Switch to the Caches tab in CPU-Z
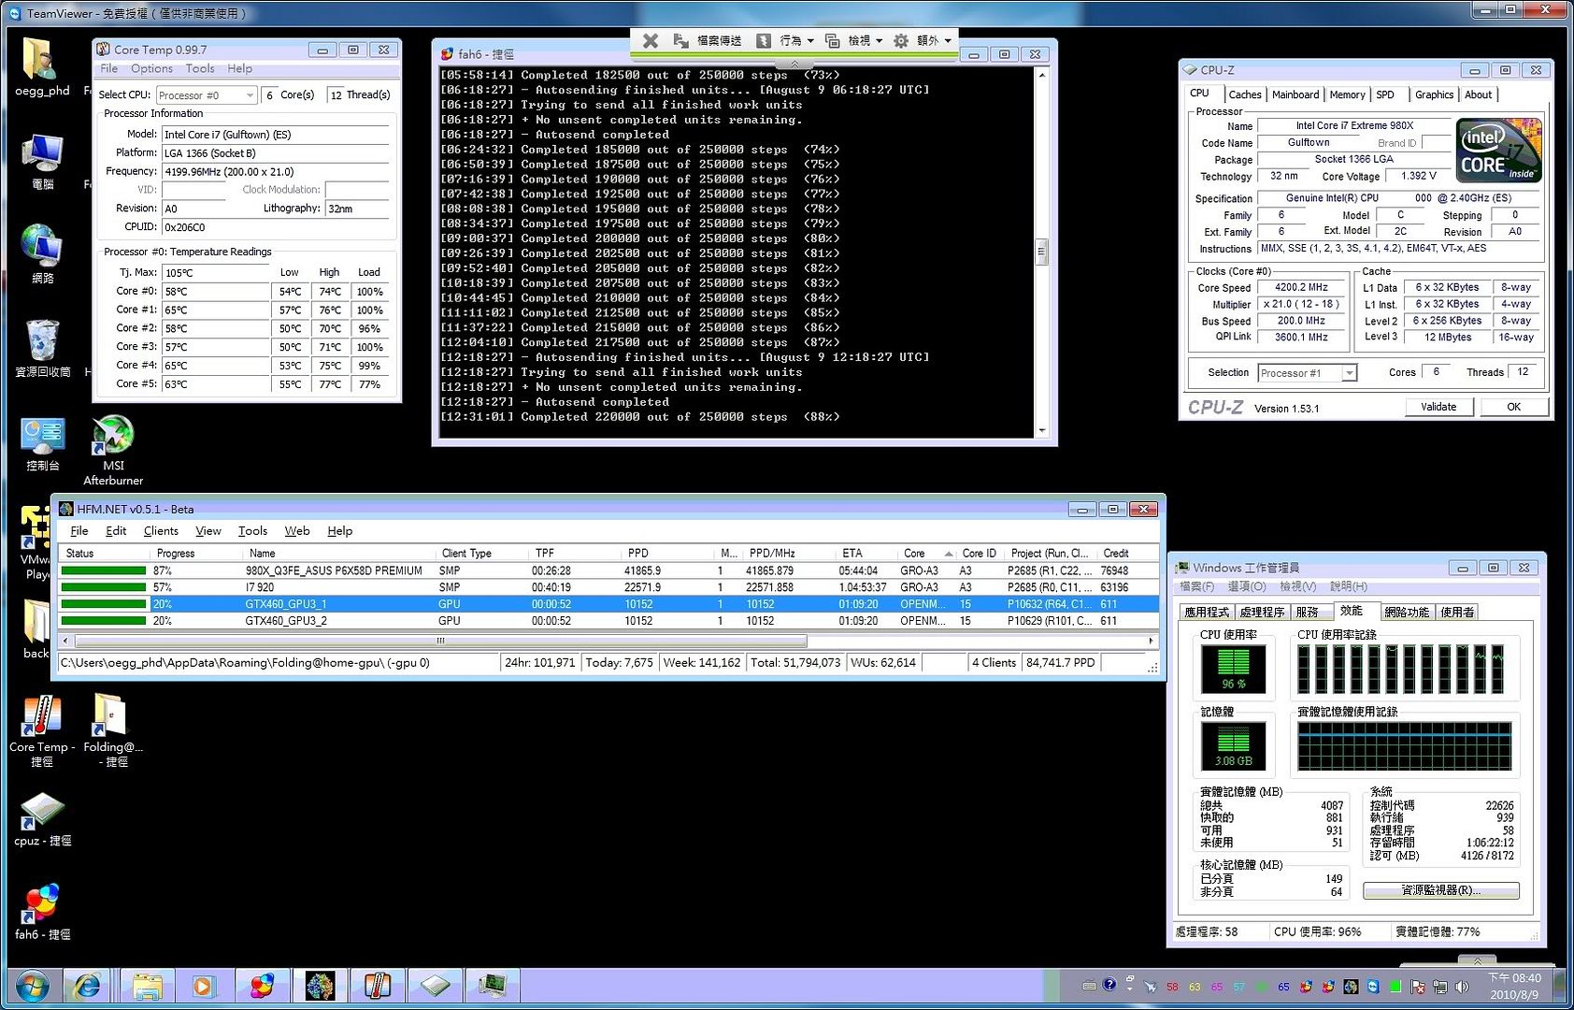1574x1010 pixels. 1245,95
